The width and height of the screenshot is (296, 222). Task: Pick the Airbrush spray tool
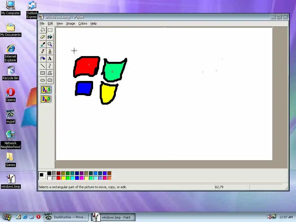coord(43,58)
